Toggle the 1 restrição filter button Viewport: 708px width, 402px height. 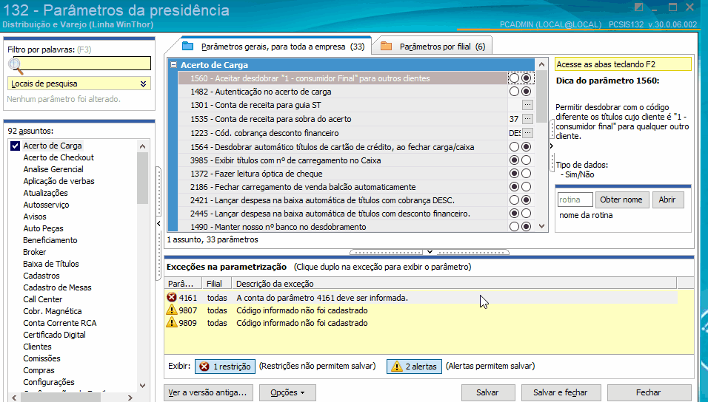[225, 367]
